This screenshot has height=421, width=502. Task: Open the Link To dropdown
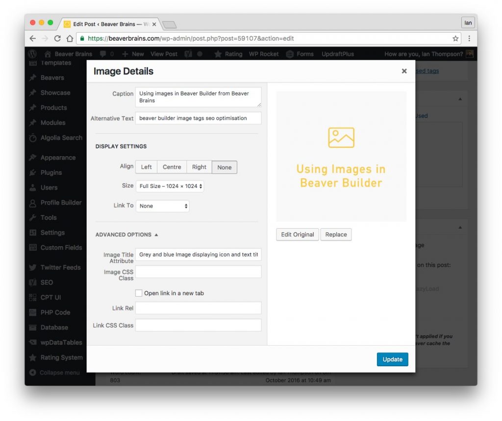pyautogui.click(x=162, y=206)
